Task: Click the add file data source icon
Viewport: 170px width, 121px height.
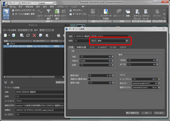Action: click(x=6, y=35)
